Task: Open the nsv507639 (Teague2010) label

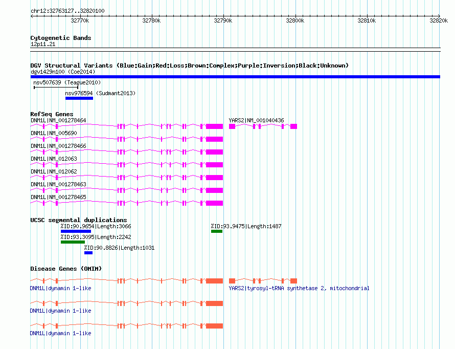Action: [67, 82]
